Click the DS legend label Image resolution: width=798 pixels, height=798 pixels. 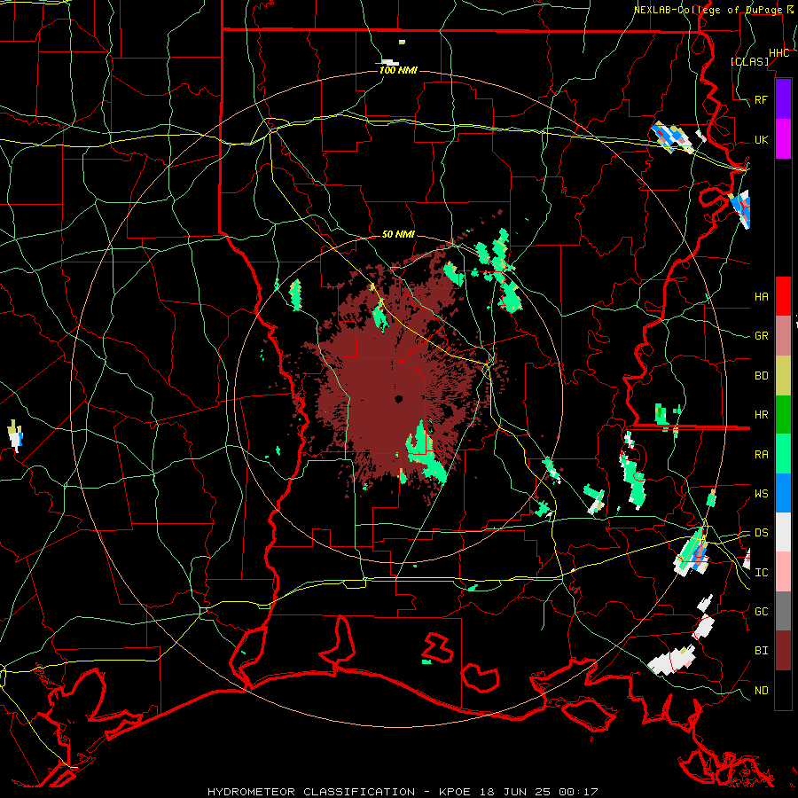[762, 533]
